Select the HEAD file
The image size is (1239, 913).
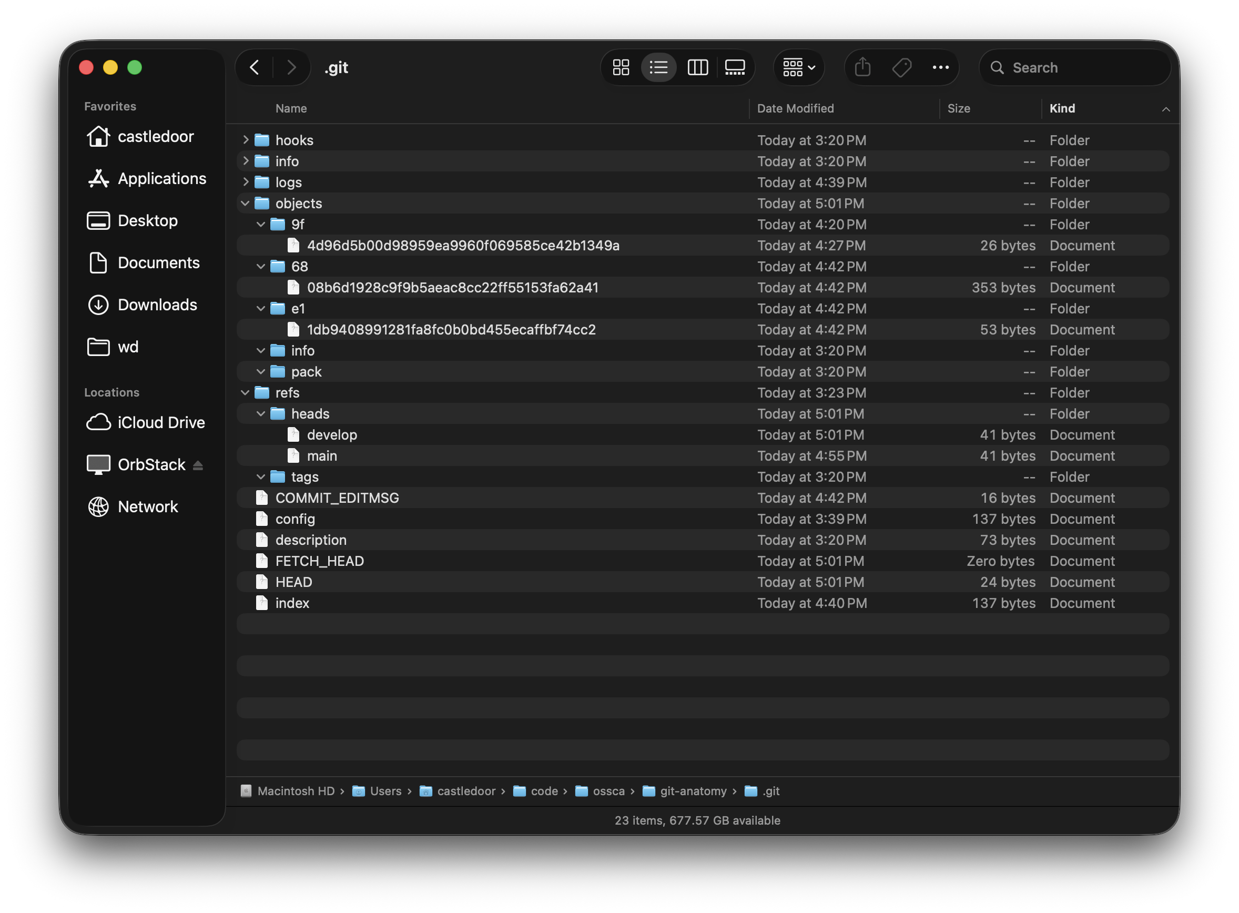click(x=293, y=582)
